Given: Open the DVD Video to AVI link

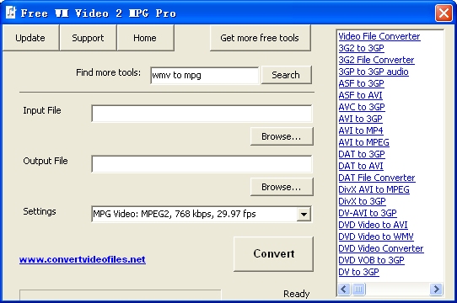Looking at the screenshot, I should pos(373,225).
